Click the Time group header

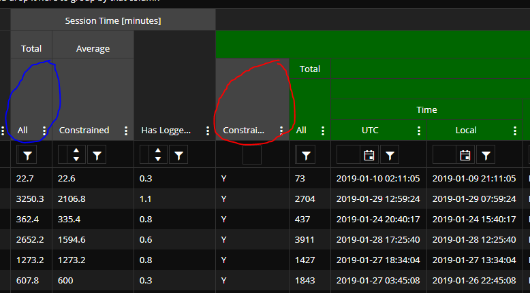click(426, 110)
